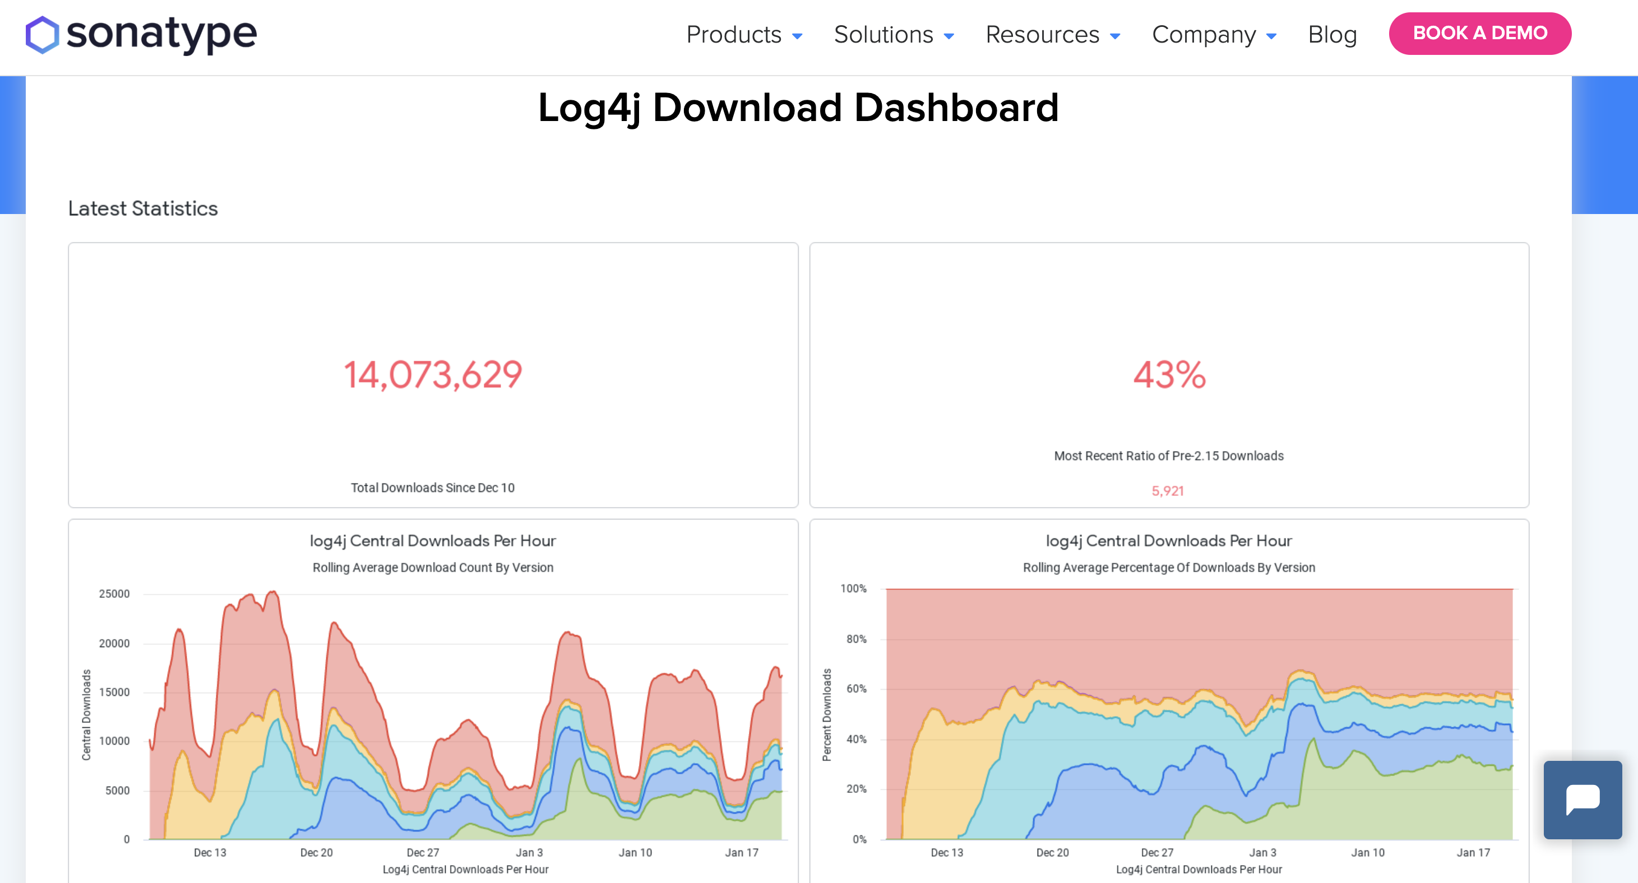Viewport: 1638px width, 883px height.
Task: Click the 5,921 value under ratio
Action: pyautogui.click(x=1168, y=491)
